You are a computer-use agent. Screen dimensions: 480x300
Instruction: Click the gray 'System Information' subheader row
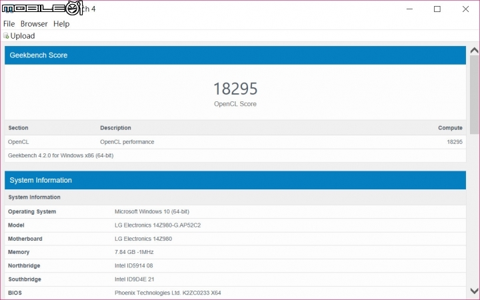pos(235,197)
